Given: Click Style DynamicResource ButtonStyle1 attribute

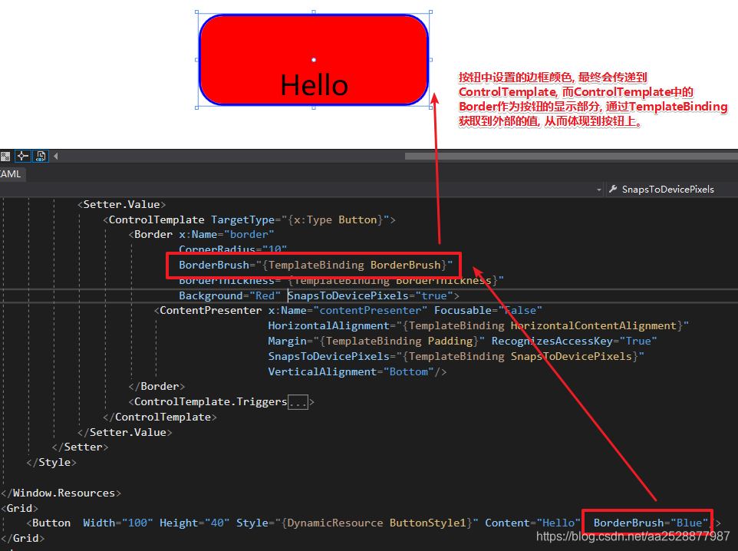Looking at the screenshot, I should pos(357,523).
